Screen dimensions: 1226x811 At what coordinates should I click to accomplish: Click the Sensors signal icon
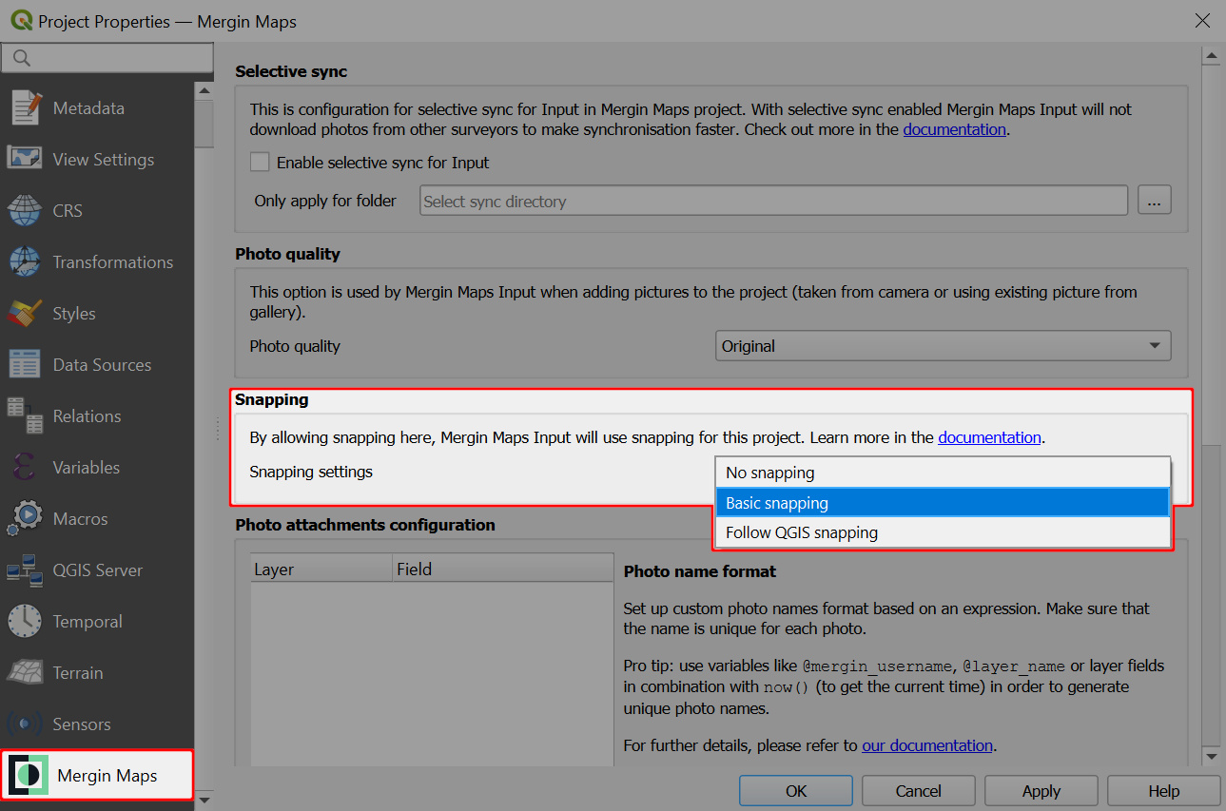(25, 724)
